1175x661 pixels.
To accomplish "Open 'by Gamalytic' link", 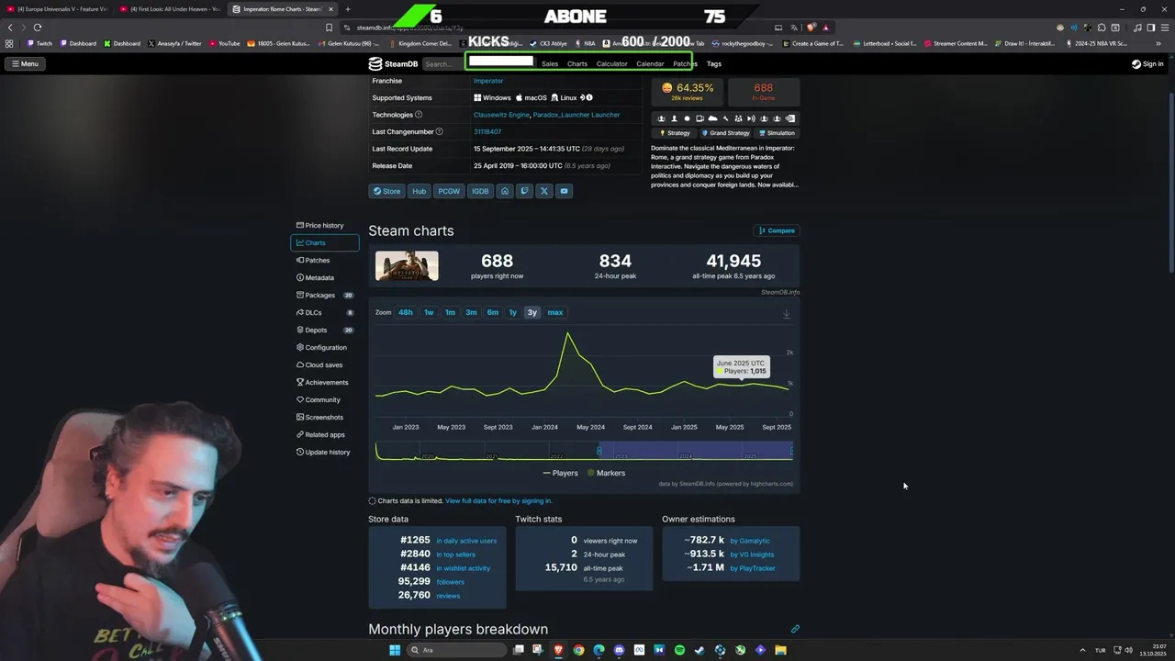I will 750,541.
